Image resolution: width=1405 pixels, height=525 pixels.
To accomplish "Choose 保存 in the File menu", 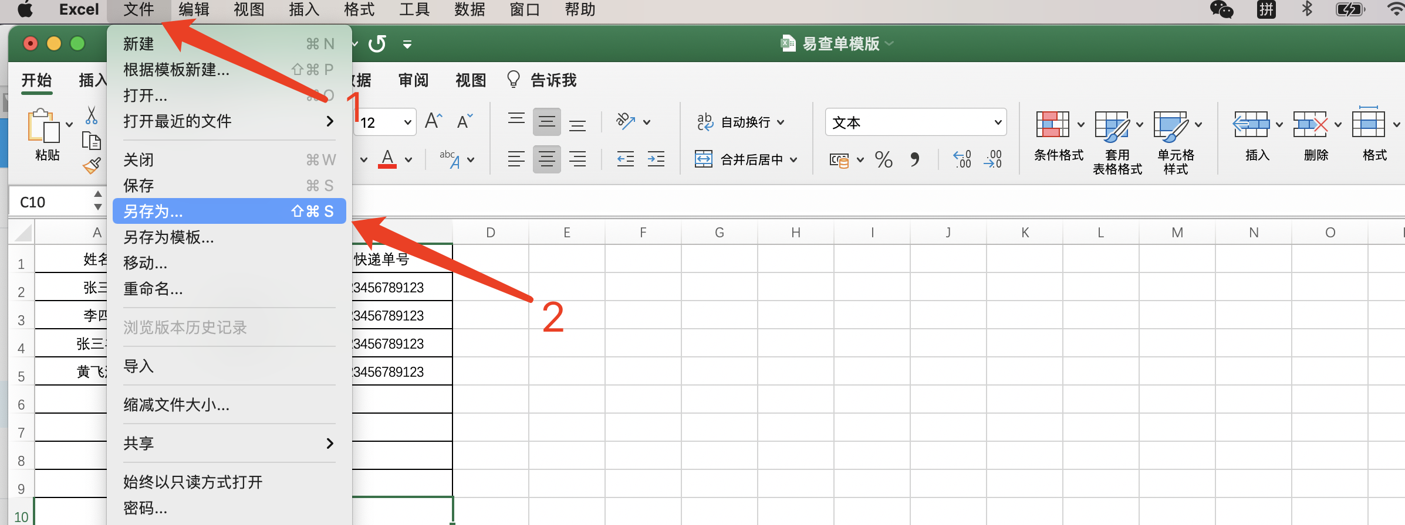I will [x=229, y=185].
